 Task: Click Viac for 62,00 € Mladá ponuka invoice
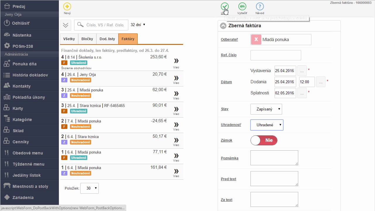pos(176,95)
